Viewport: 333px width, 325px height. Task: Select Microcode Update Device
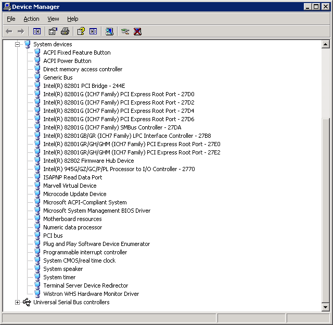[x=75, y=194]
